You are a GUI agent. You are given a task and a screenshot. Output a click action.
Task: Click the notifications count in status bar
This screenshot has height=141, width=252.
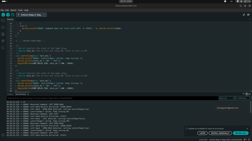(x=245, y=140)
